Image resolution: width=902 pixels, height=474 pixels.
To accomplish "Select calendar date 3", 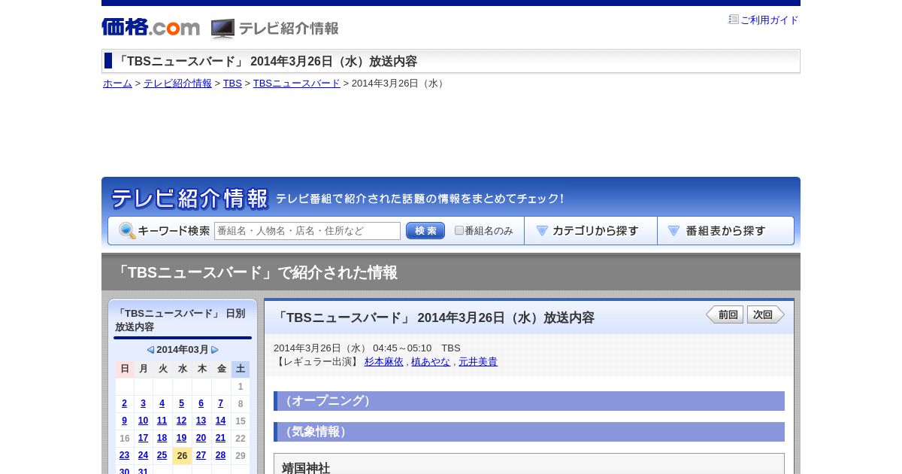I will pos(143,403).
